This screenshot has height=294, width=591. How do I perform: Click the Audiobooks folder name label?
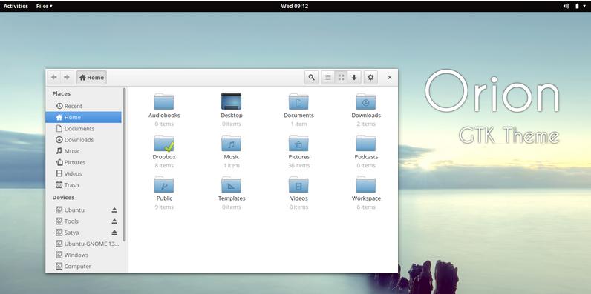pyautogui.click(x=164, y=115)
